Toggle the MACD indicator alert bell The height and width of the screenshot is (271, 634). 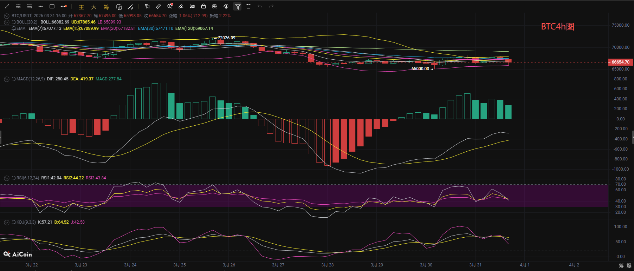[x=14, y=79]
